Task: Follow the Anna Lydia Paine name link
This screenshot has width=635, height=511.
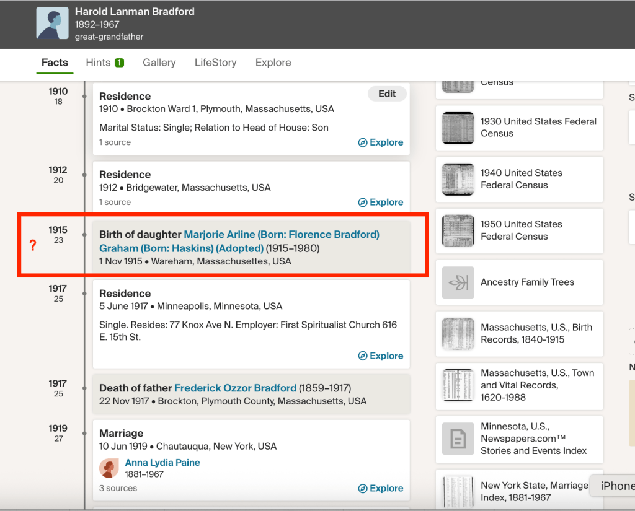Action: [x=162, y=463]
